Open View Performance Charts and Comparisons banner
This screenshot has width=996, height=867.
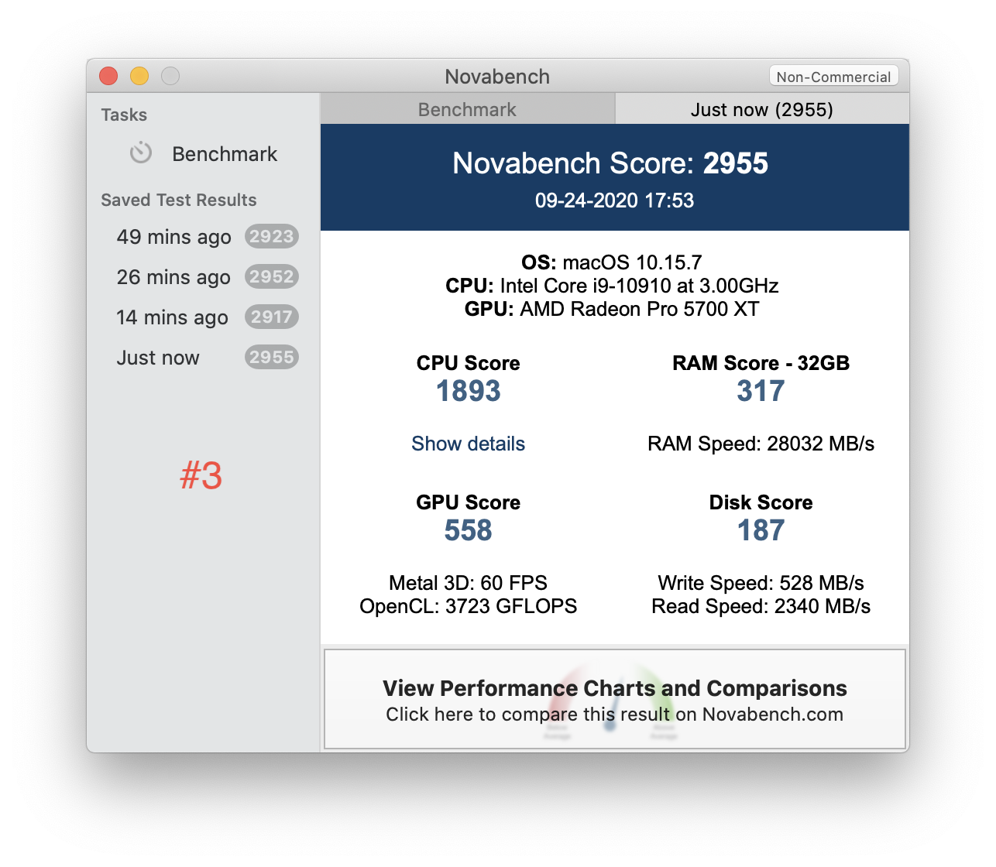tap(615, 699)
